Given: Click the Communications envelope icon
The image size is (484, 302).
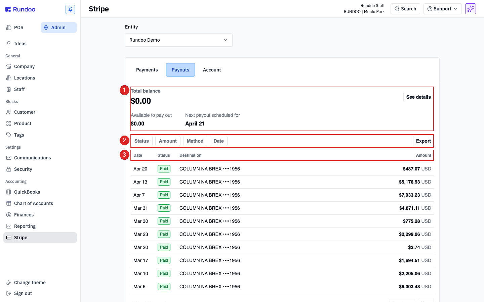Looking at the screenshot, I should coord(9,158).
